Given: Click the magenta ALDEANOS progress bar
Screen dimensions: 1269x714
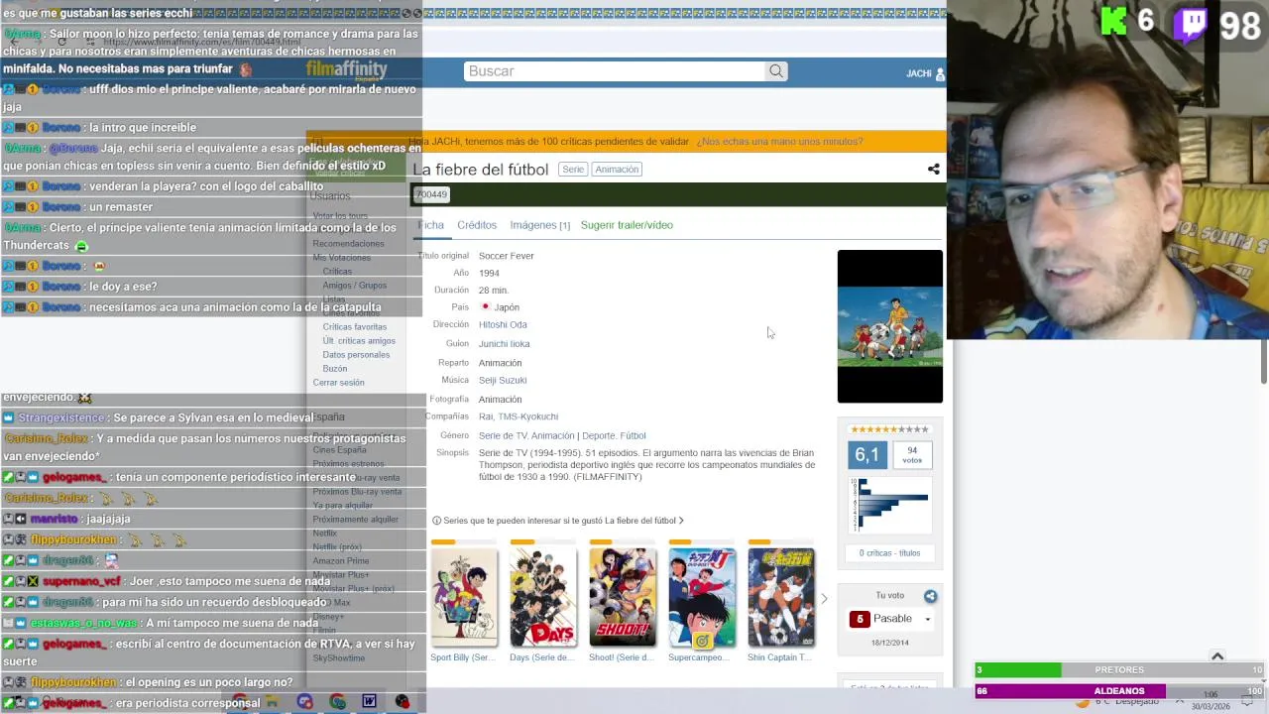Looking at the screenshot, I should (1119, 691).
